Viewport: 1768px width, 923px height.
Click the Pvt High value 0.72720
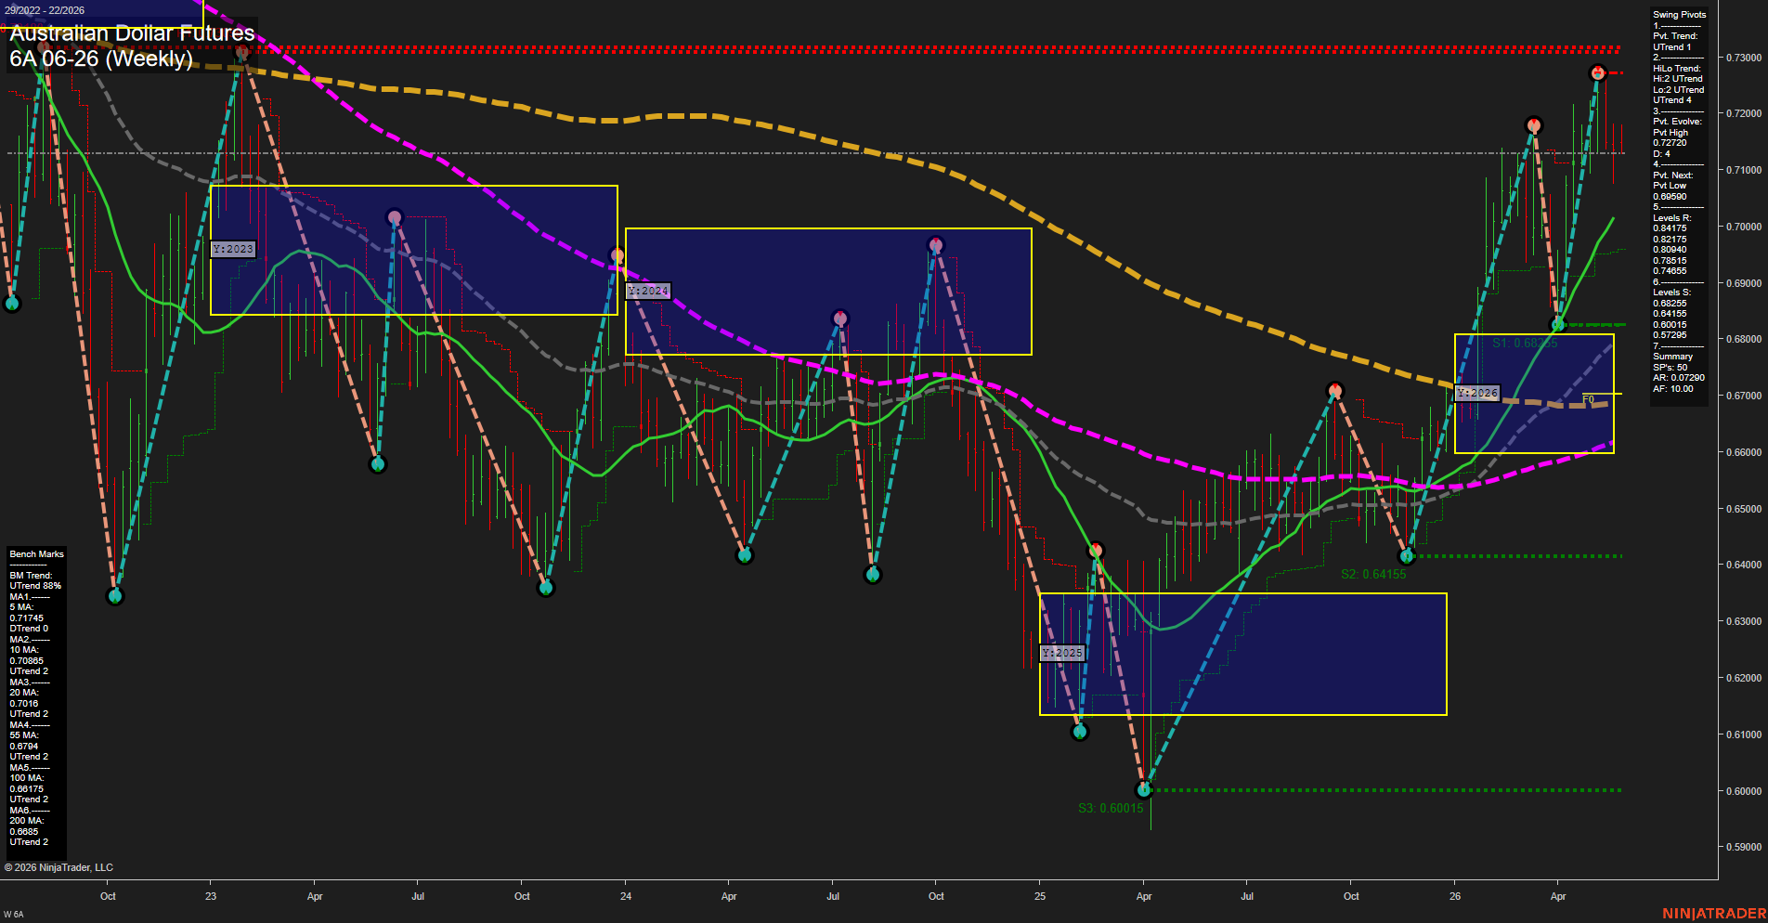tap(1670, 143)
